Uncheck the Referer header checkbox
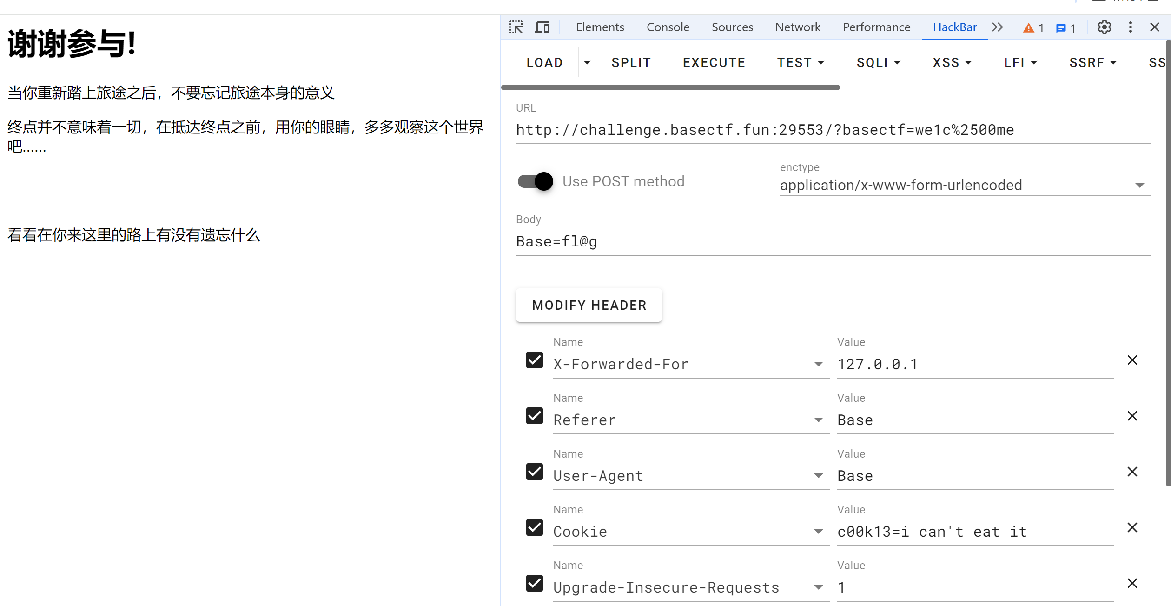The height and width of the screenshot is (606, 1171). coord(535,416)
